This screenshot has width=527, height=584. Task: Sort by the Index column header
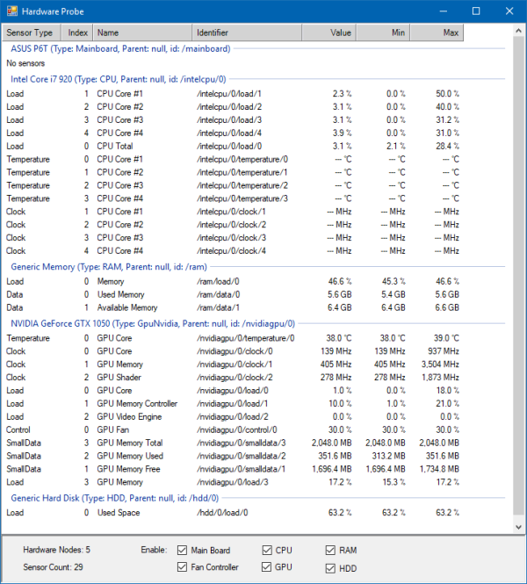tap(77, 32)
